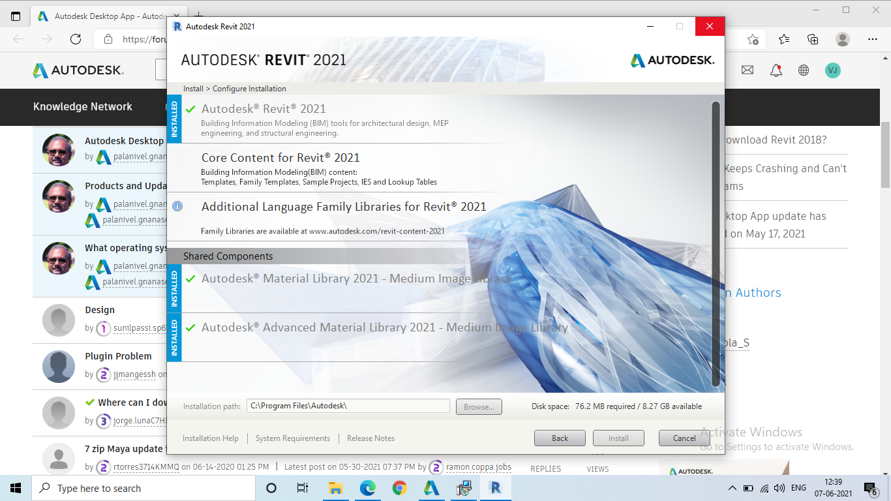Viewport: 891px width, 501px height.
Task: Open the Installation Help link
Action: (211, 438)
